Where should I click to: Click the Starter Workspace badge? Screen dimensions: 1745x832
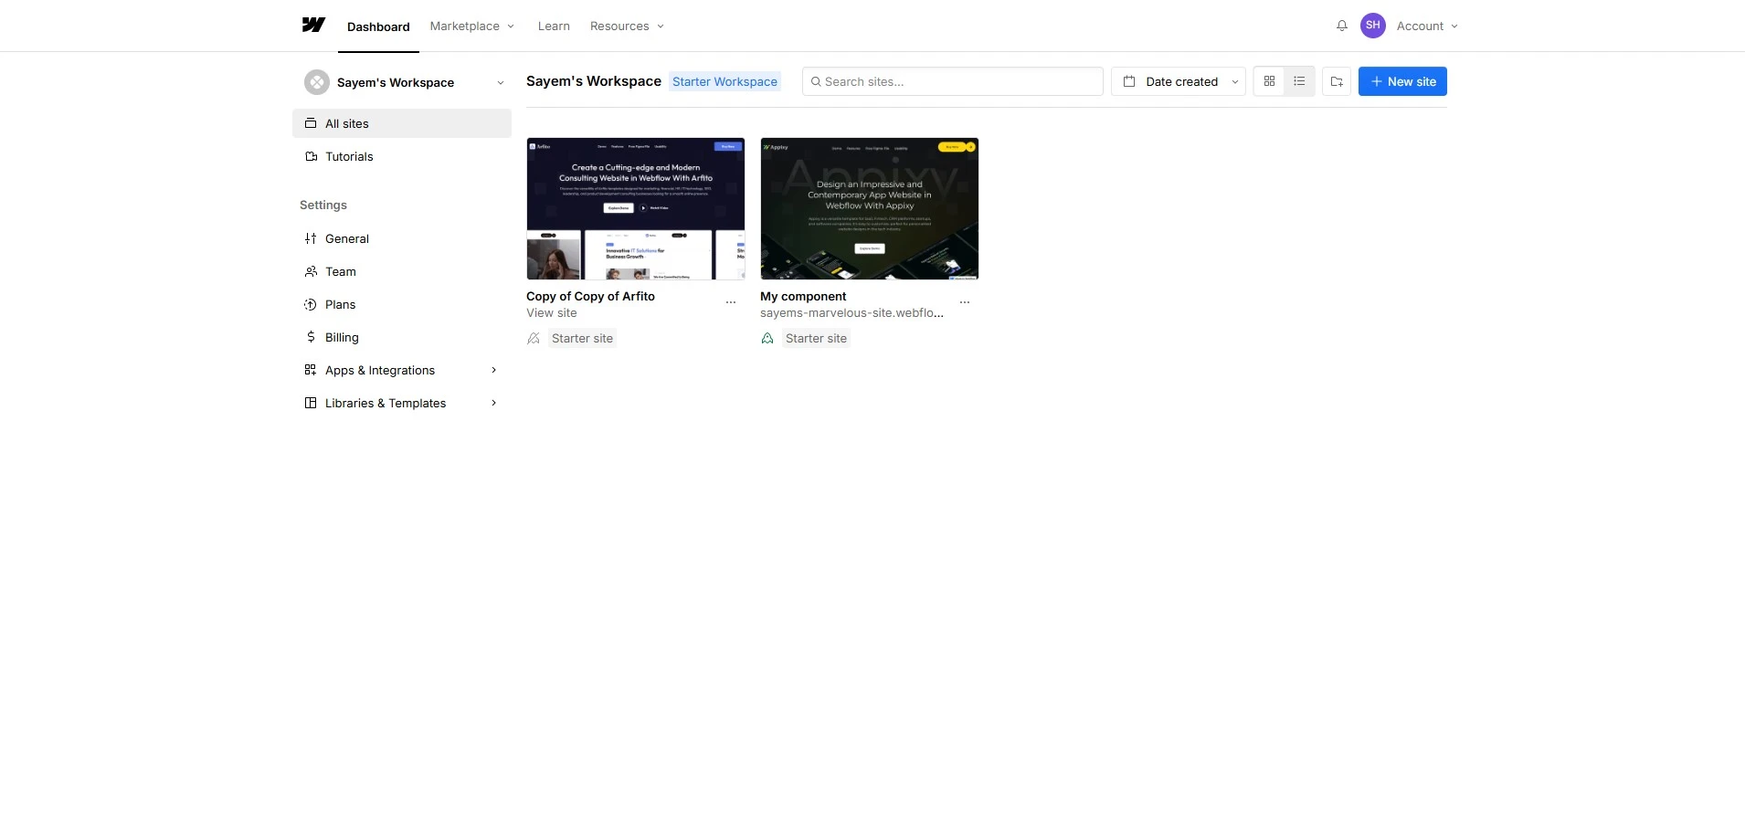(x=724, y=81)
